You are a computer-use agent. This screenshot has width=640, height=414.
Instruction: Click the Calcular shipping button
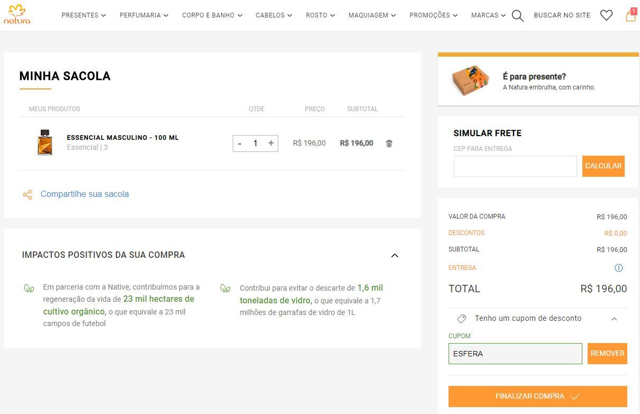click(604, 166)
